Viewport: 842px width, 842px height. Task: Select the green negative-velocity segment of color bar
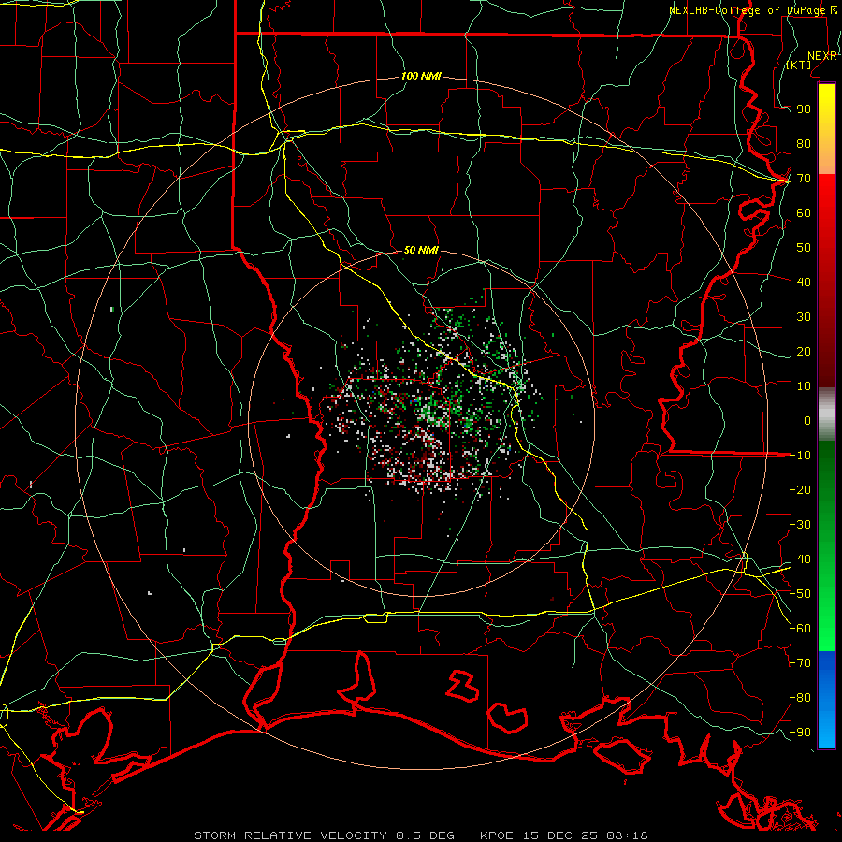[826, 545]
